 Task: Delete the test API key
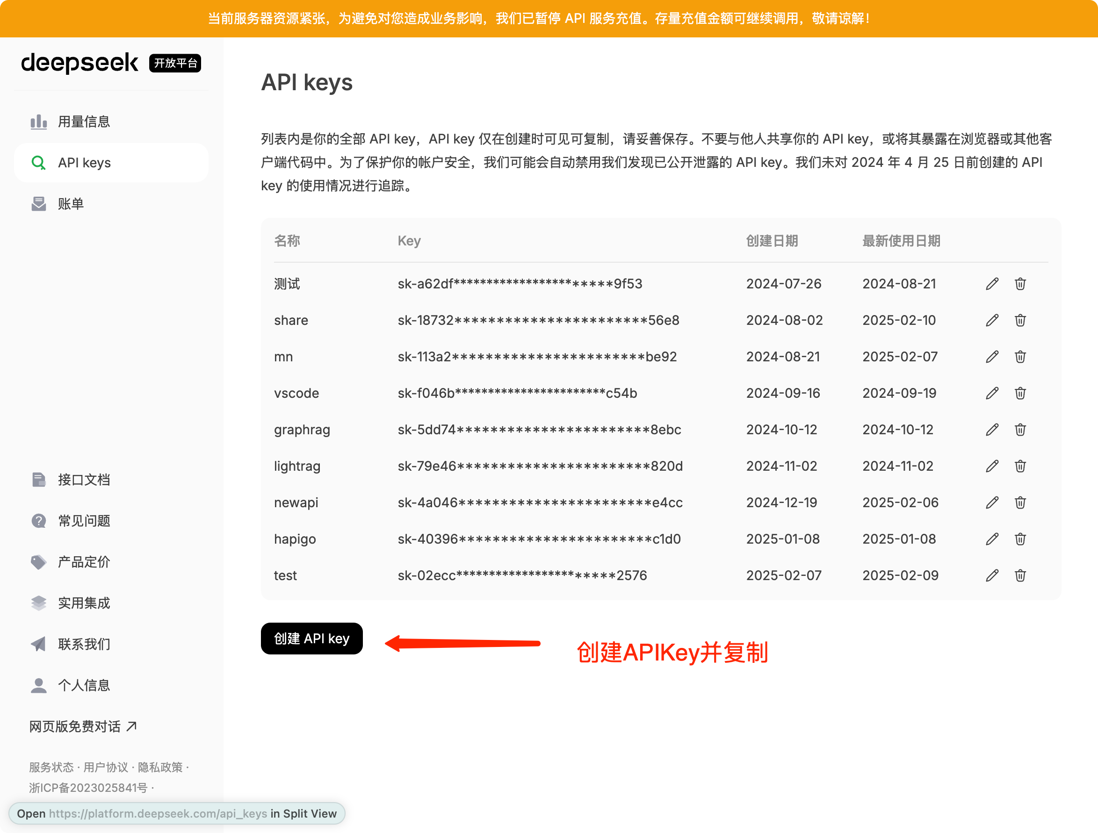pyautogui.click(x=1020, y=575)
